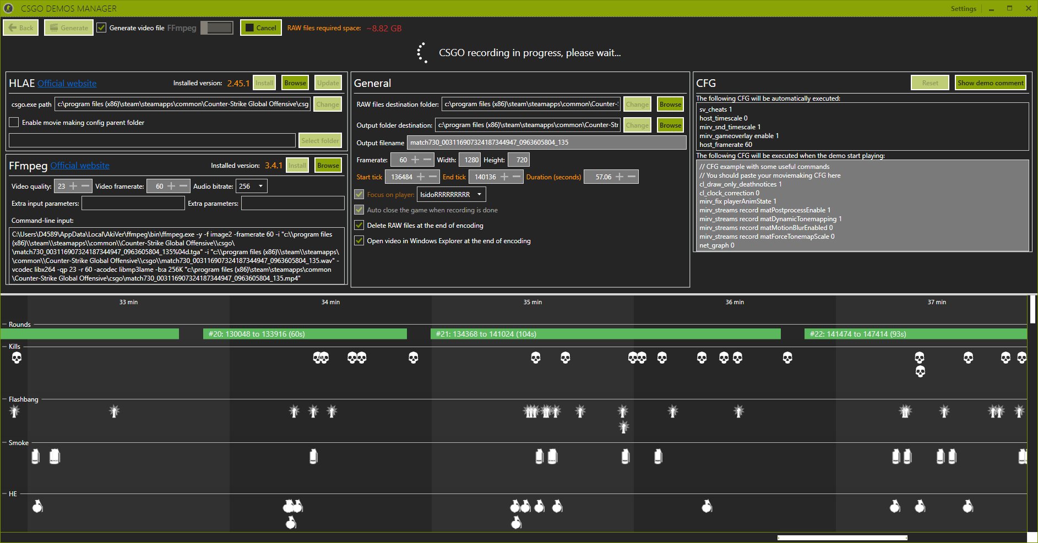This screenshot has width=1038, height=543.
Task: Click the Extra parameters field
Action: [x=293, y=203]
